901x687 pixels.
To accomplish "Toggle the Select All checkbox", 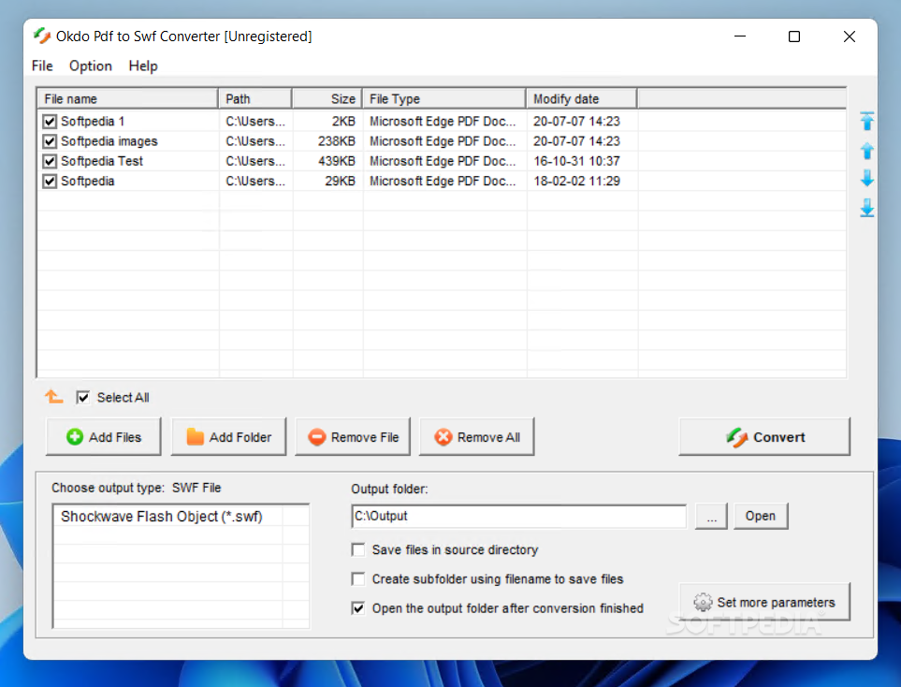I will click(x=82, y=397).
